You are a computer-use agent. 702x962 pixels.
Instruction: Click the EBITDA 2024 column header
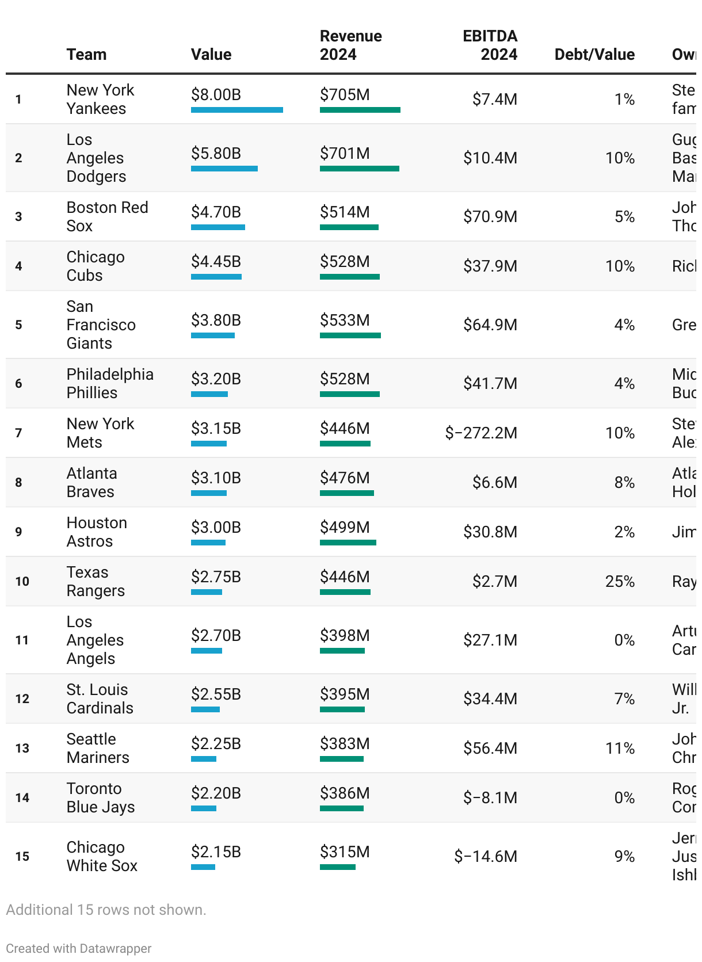tap(490, 45)
